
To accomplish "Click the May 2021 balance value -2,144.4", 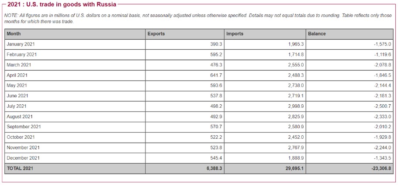I will point(382,86).
